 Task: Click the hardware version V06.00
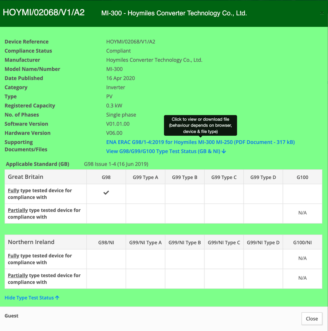(114, 133)
